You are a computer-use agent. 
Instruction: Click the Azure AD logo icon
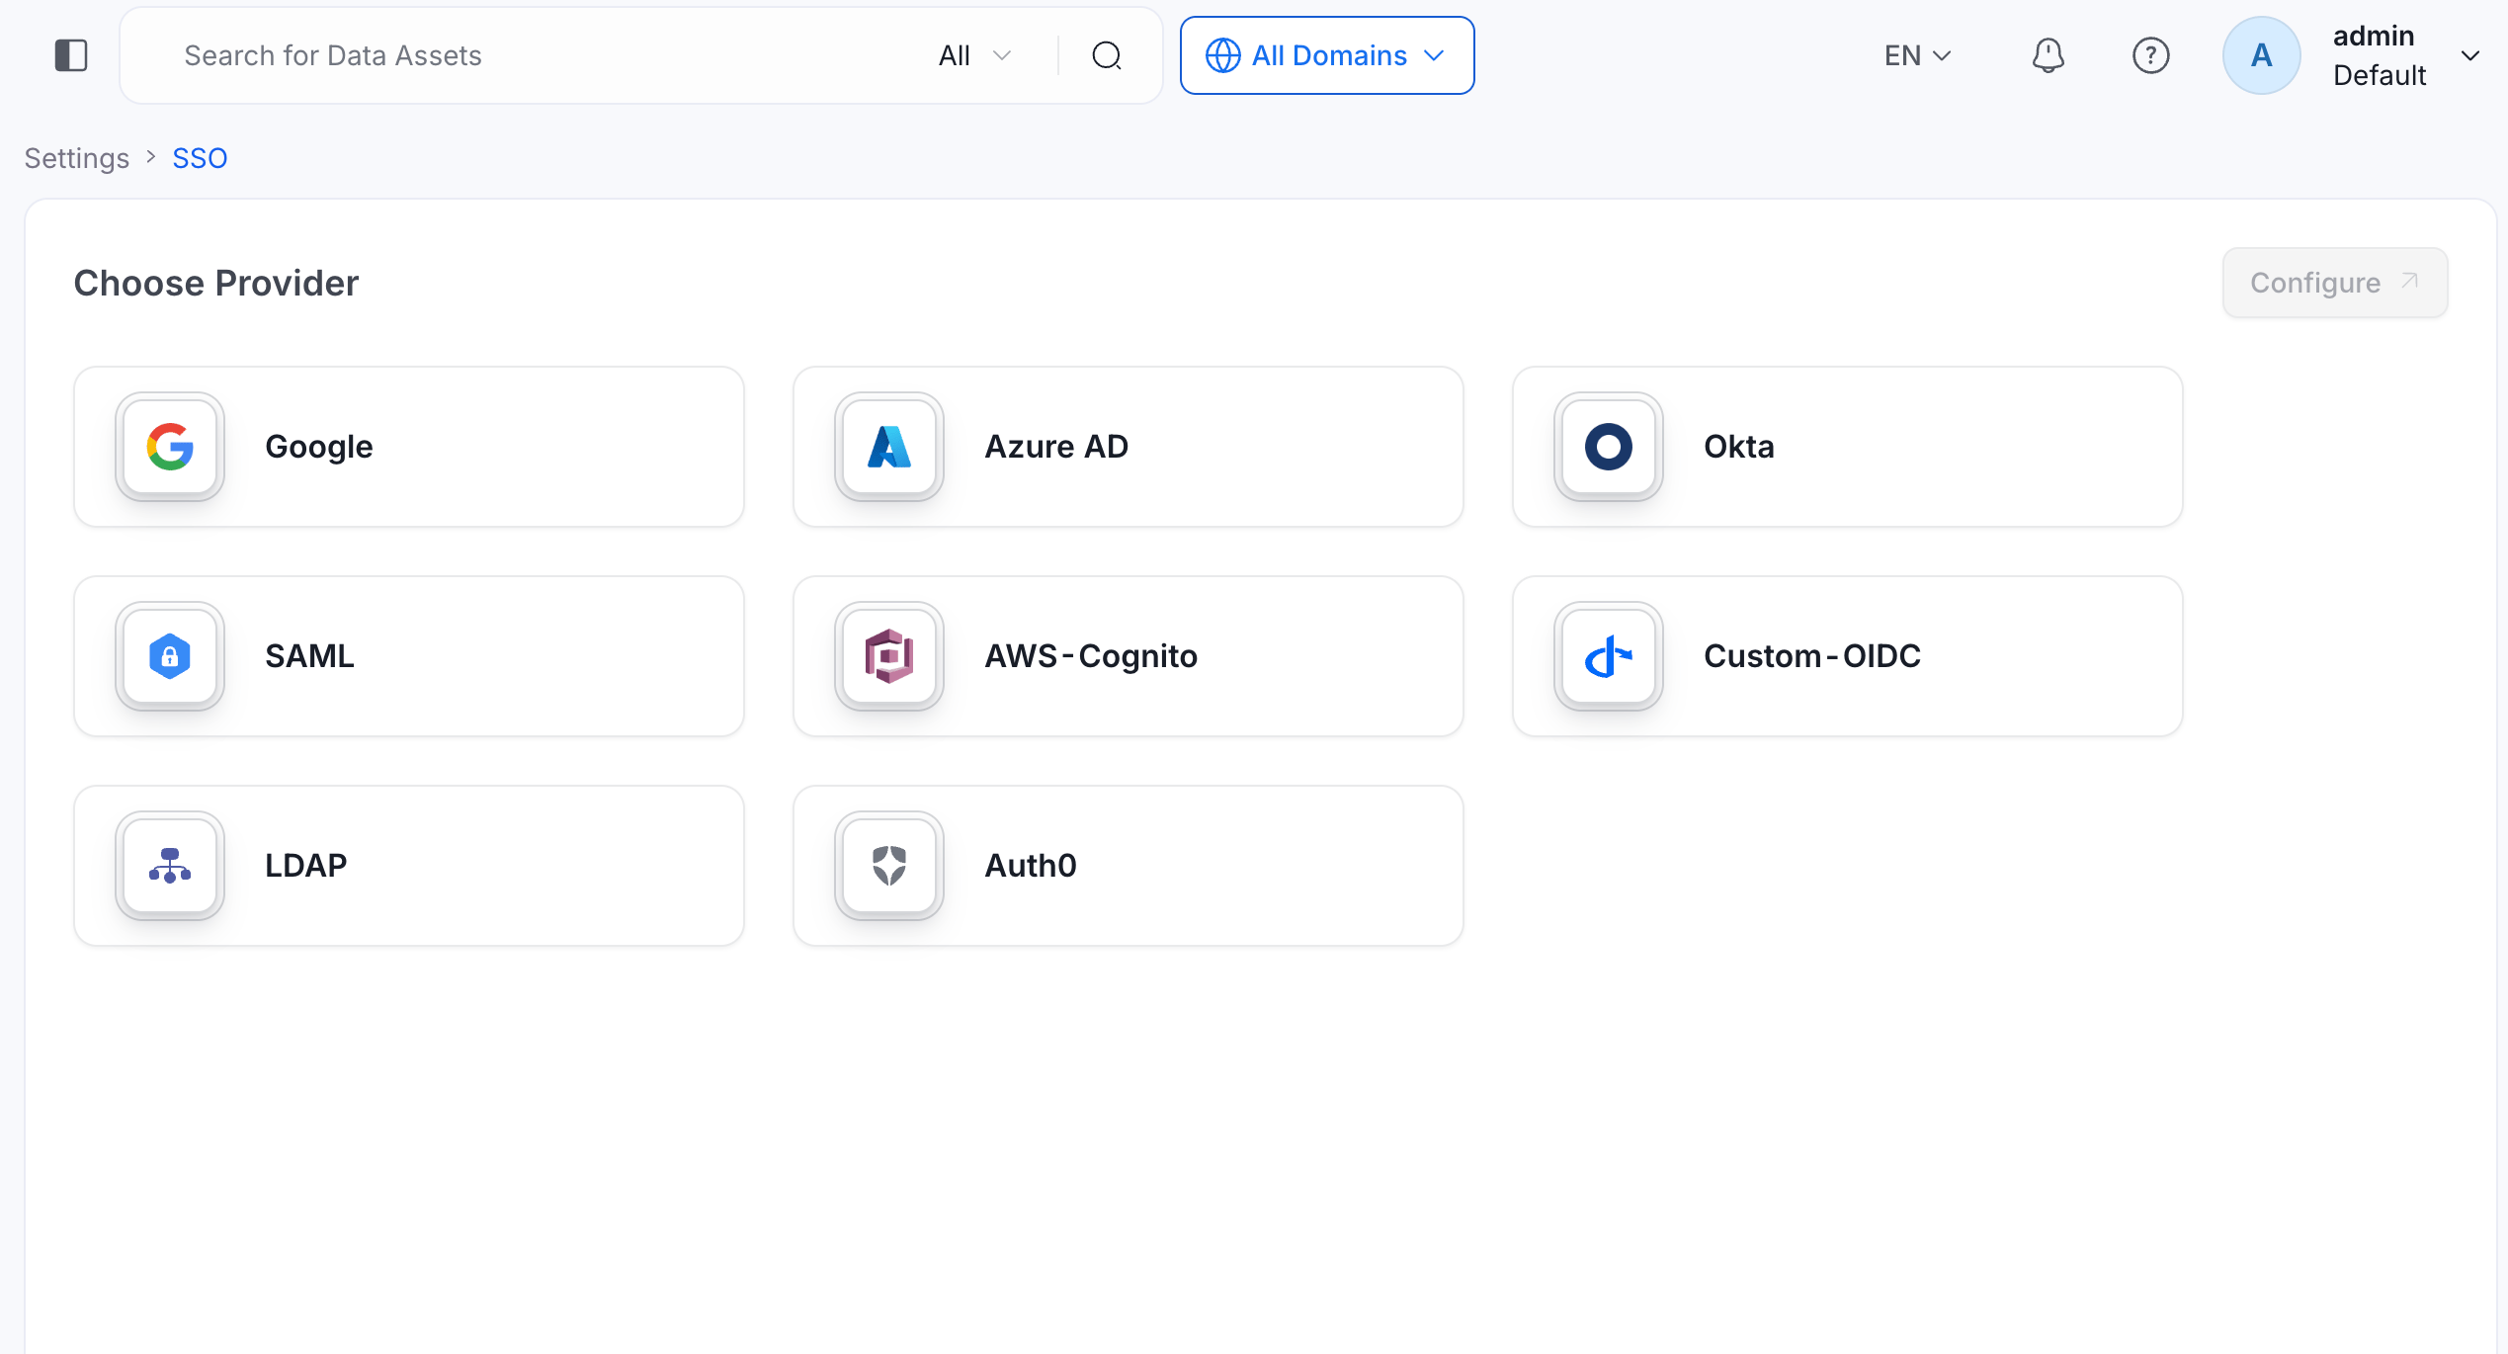point(889,447)
